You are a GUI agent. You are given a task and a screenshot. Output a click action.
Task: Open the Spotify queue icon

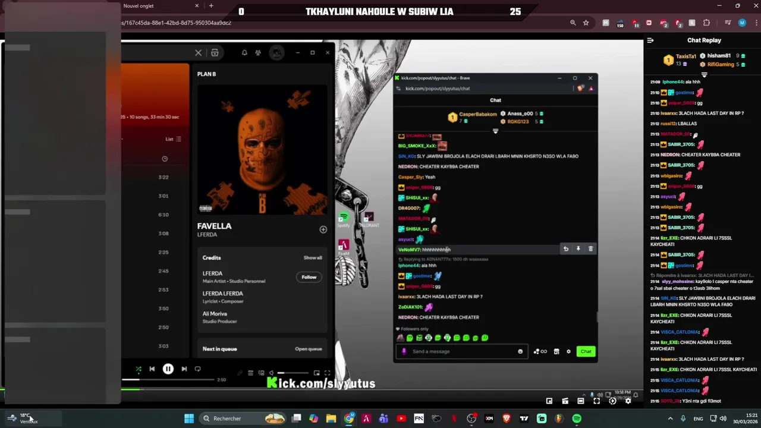pos(250,373)
